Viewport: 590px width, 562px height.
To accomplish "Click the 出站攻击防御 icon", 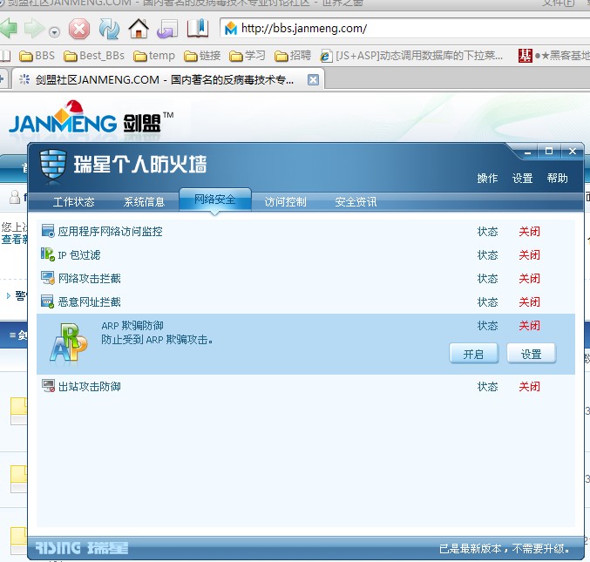I will pyautogui.click(x=48, y=386).
